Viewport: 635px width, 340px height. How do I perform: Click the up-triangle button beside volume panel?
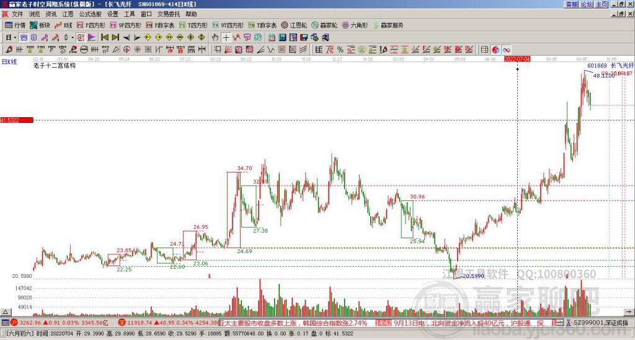5,312
